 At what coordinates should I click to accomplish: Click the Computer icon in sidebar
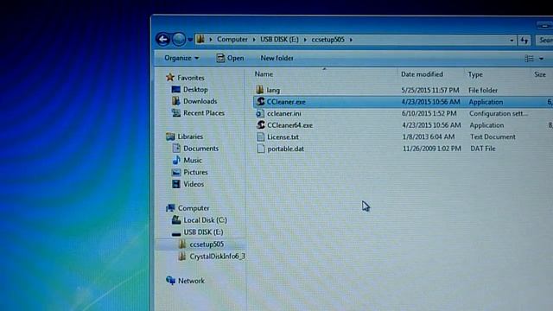(x=171, y=208)
